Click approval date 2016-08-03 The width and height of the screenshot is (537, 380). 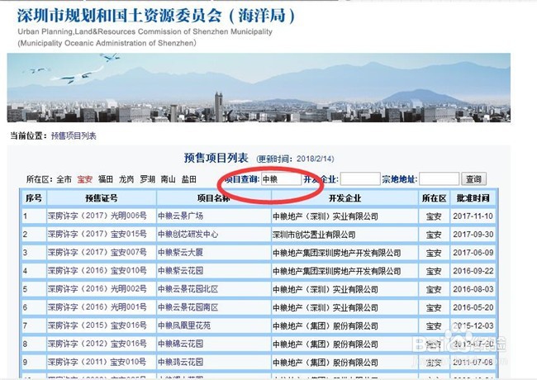coord(473,289)
